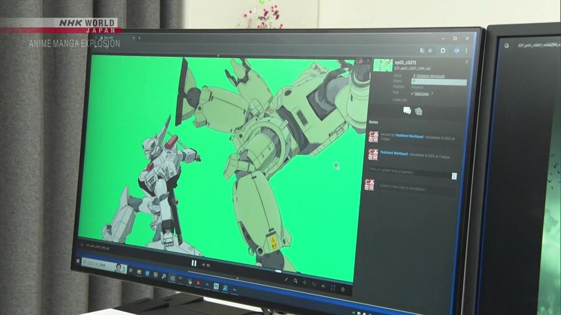
Task: Click the Notes section header
Action: pos(373,122)
